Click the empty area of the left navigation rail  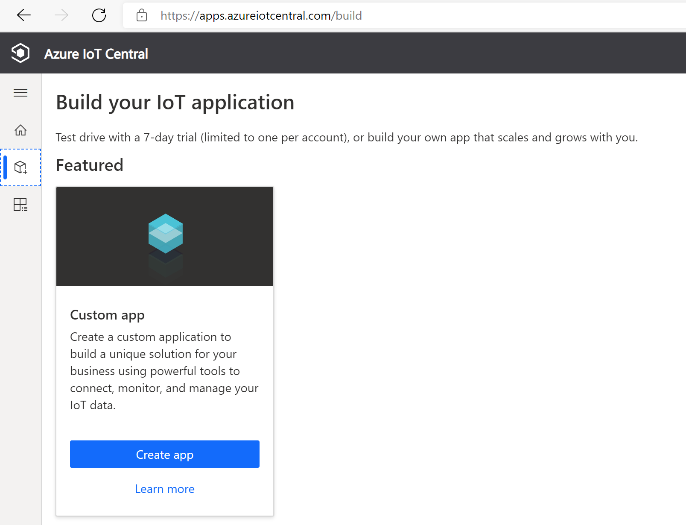pos(20,363)
